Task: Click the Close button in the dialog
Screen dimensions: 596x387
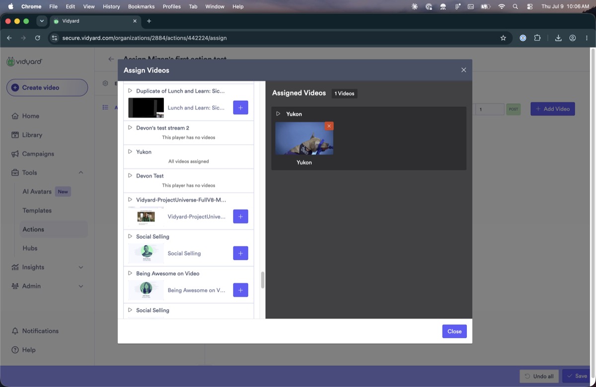Action: 454,331
